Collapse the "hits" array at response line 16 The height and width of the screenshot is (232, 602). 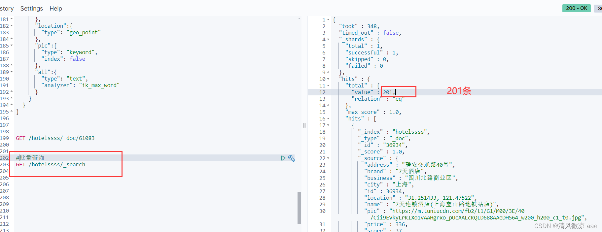[328, 118]
